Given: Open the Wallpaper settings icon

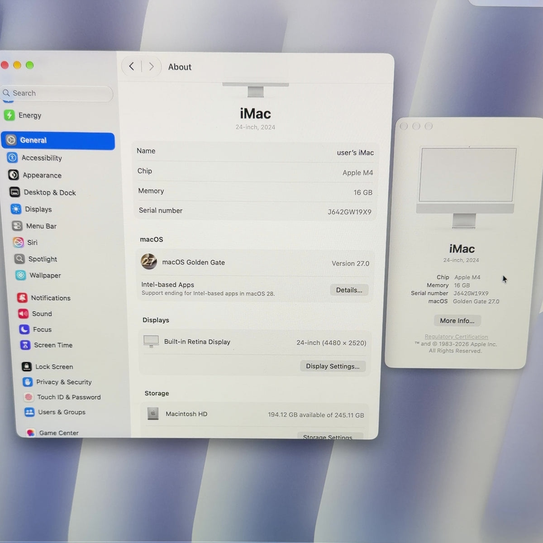Looking at the screenshot, I should tap(20, 275).
